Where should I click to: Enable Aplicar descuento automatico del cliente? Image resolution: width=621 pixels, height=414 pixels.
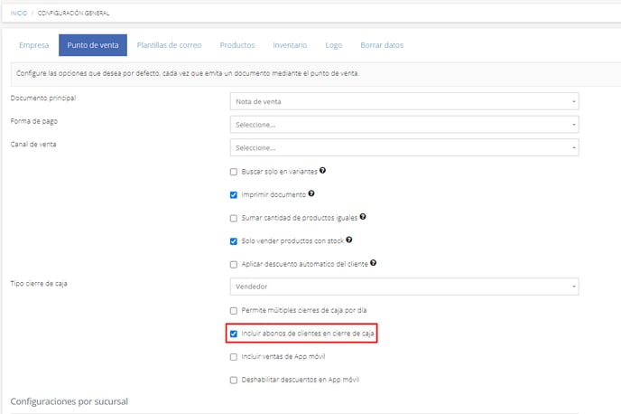[x=234, y=265]
